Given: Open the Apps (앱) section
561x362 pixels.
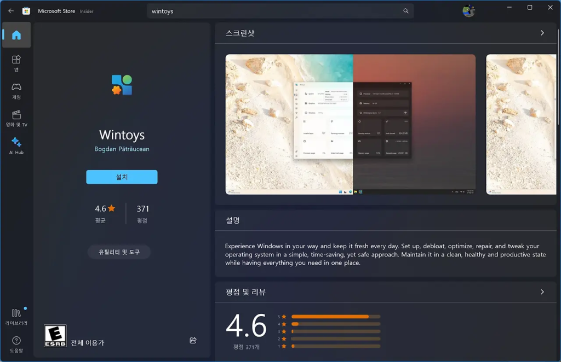Looking at the screenshot, I should point(16,63).
